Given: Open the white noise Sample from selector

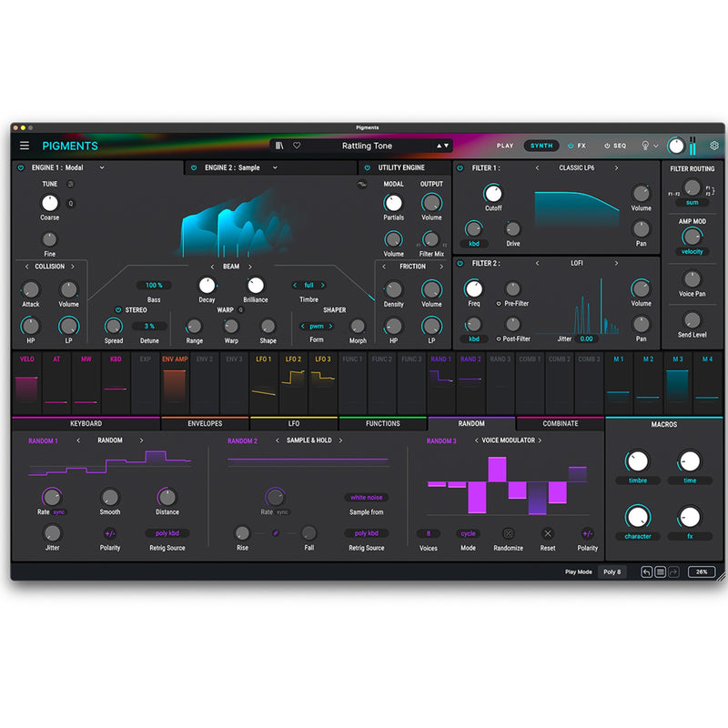Looking at the screenshot, I should tap(366, 498).
